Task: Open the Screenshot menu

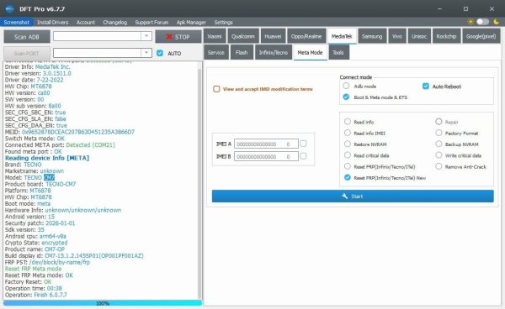Action: (17, 22)
